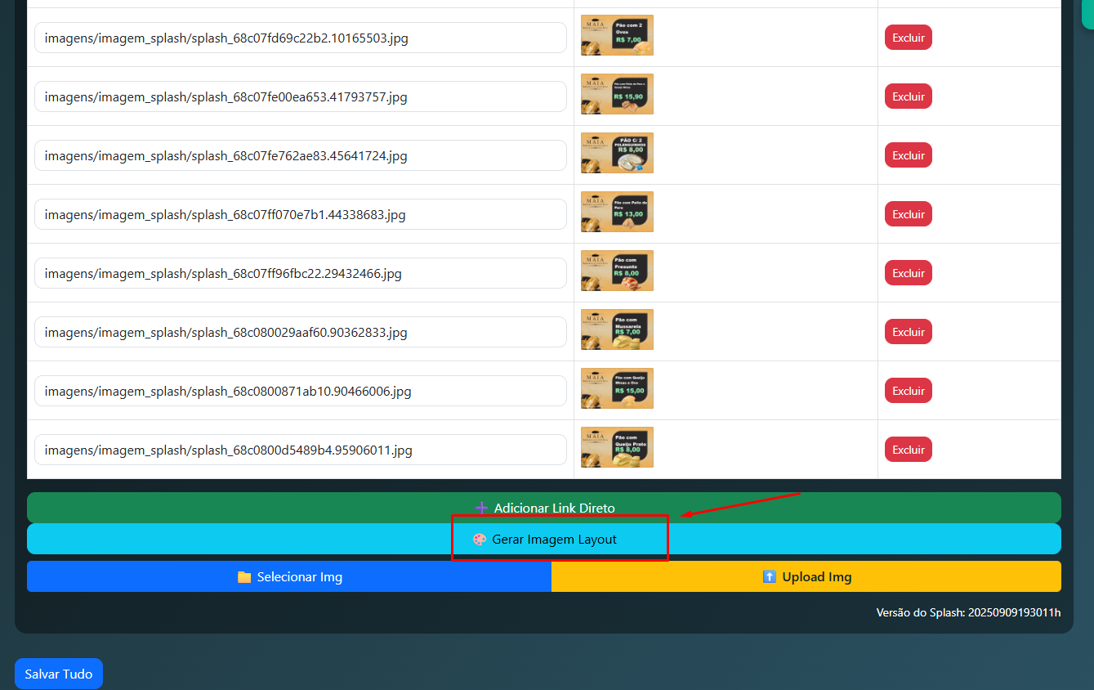The height and width of the screenshot is (690, 1094).
Task: Click the text field ending in 90362833.jpg
Action: pos(300,332)
